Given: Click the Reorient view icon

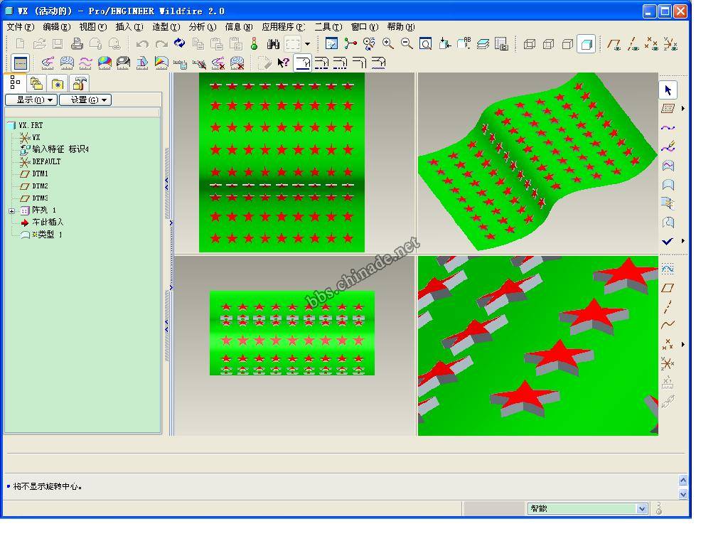Looking at the screenshot, I should coord(444,43).
